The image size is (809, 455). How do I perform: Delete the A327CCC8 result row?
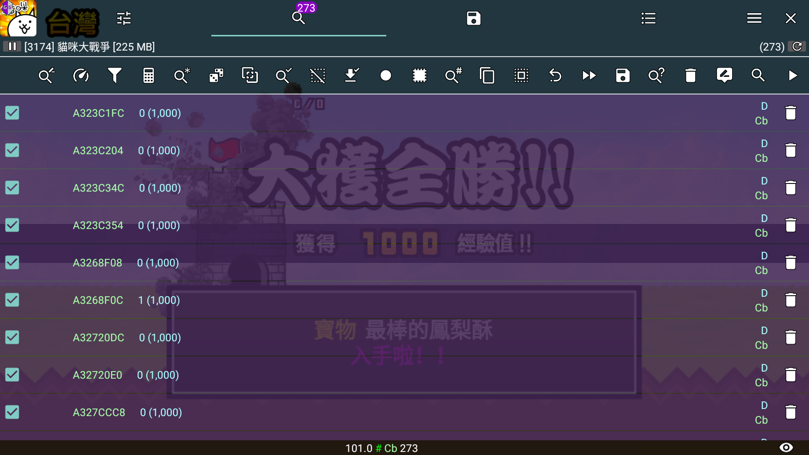pyautogui.click(x=791, y=412)
